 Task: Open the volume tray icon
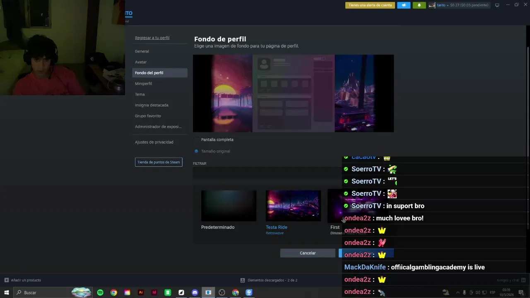click(x=478, y=293)
